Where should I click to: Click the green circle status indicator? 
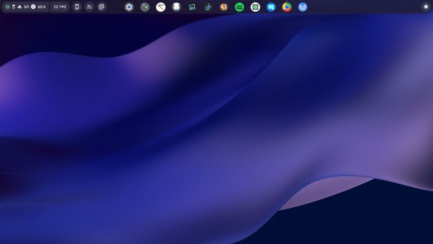(x=7, y=7)
